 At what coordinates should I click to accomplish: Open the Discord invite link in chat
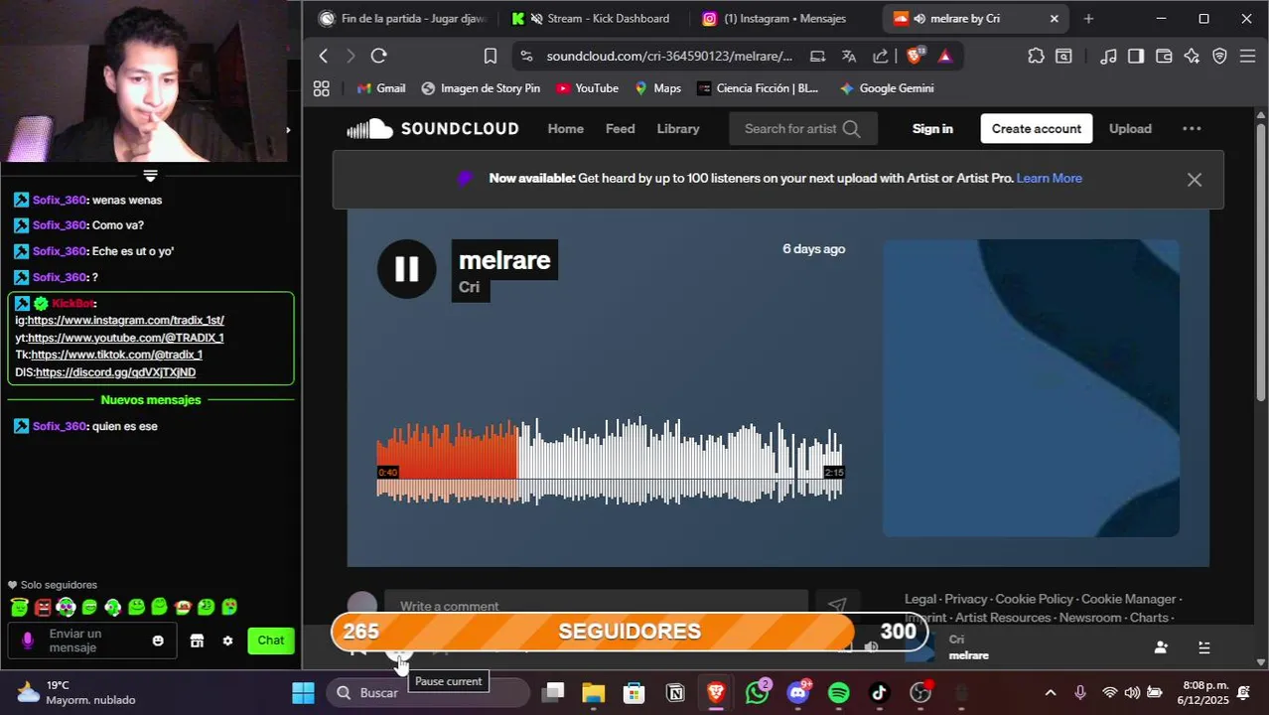(x=115, y=373)
